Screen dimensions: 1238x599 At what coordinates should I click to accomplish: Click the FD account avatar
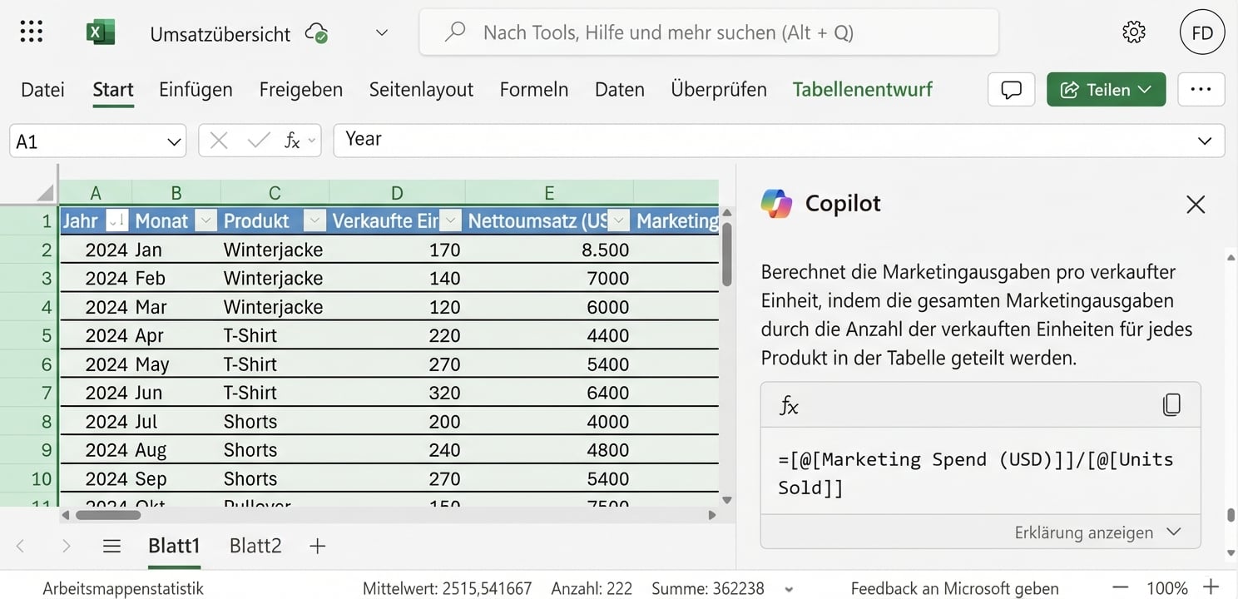(x=1202, y=32)
